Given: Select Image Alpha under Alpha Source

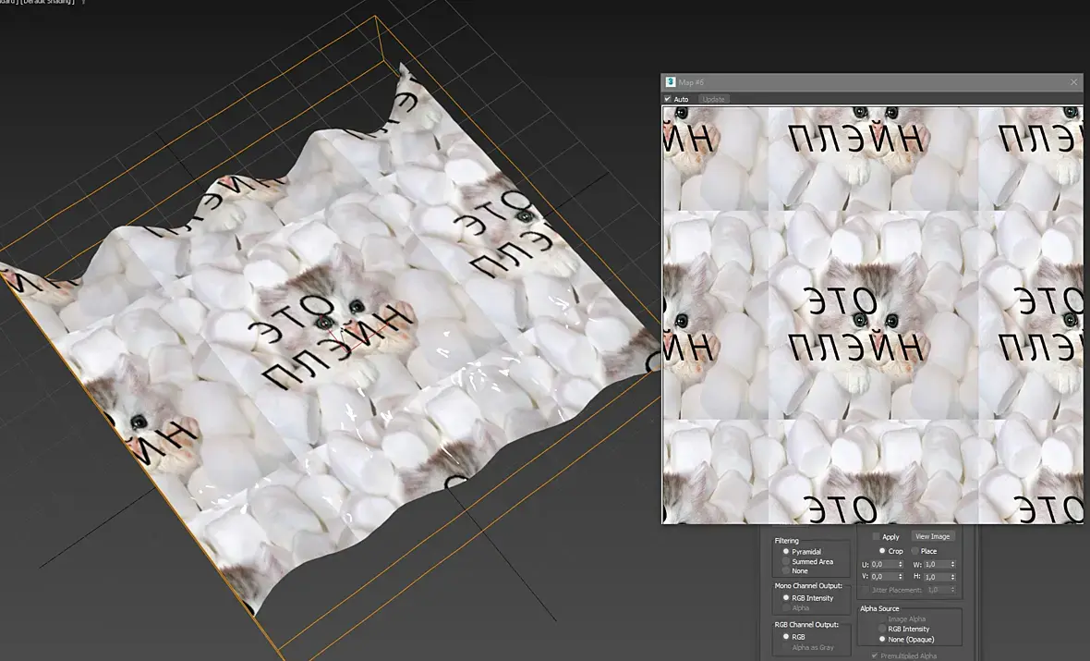Looking at the screenshot, I should pyautogui.click(x=882, y=618).
